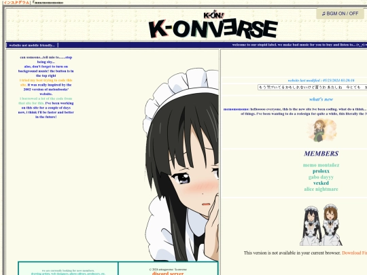Image resolution: width=367 pixels, height=275 pixels.
Task: Click "I borrowed a lot of the code" text
Action: point(46,100)
